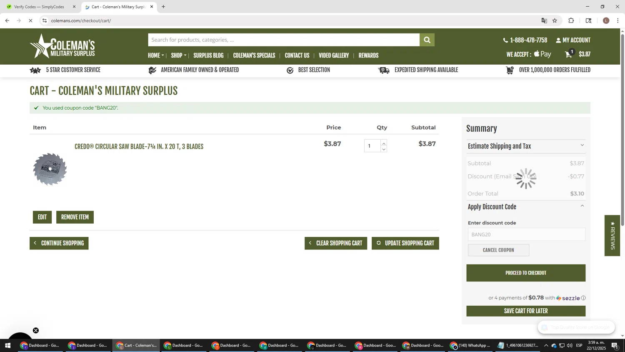Switch to the Verify Codes SimplyCodes tab
The image size is (625, 352).
click(x=40, y=7)
